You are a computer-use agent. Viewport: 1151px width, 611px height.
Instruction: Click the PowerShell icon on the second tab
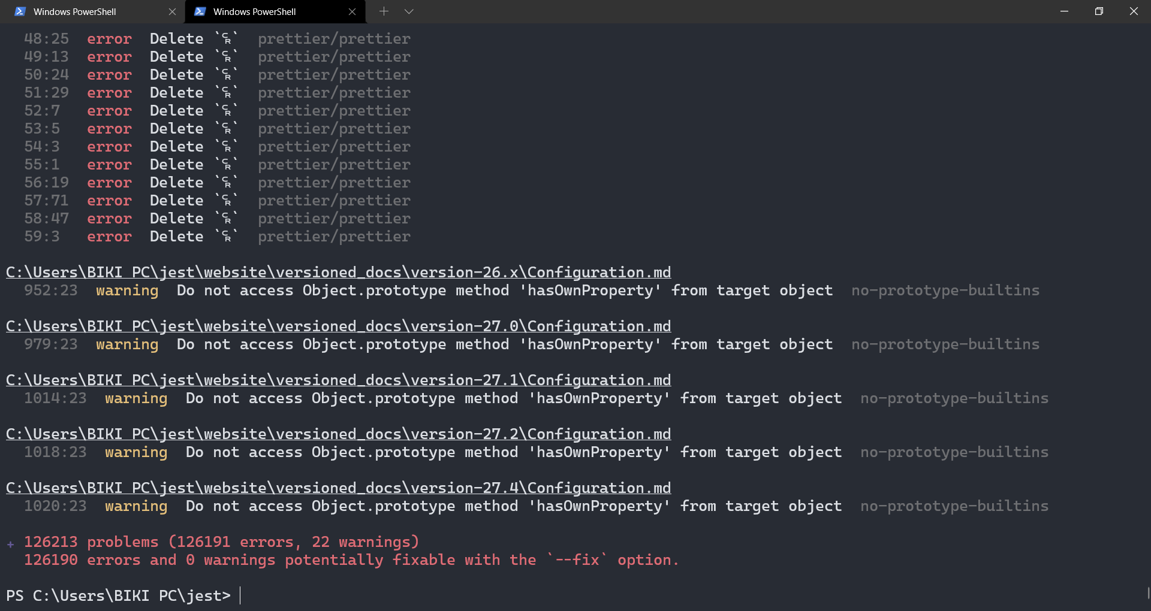coord(200,11)
